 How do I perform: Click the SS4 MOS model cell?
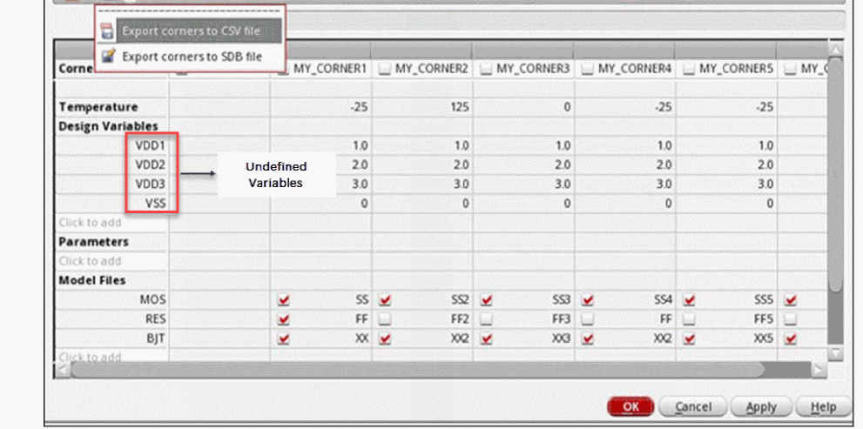[x=624, y=300]
